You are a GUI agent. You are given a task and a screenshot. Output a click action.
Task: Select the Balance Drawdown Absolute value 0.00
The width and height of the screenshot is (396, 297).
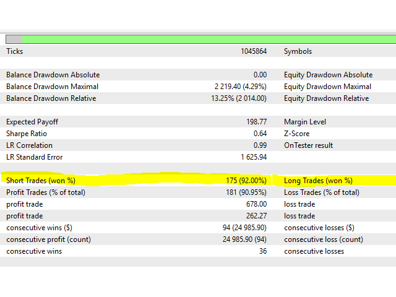pos(260,75)
